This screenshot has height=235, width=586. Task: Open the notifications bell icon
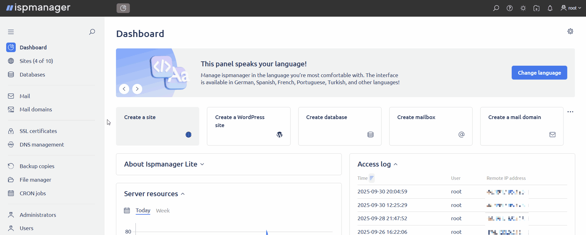click(550, 8)
